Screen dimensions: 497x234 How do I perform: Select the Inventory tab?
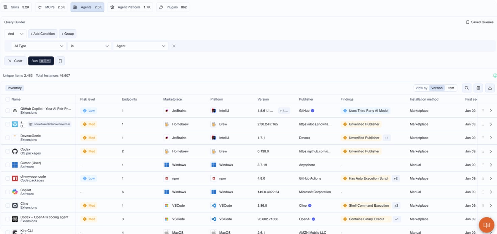tap(15, 88)
